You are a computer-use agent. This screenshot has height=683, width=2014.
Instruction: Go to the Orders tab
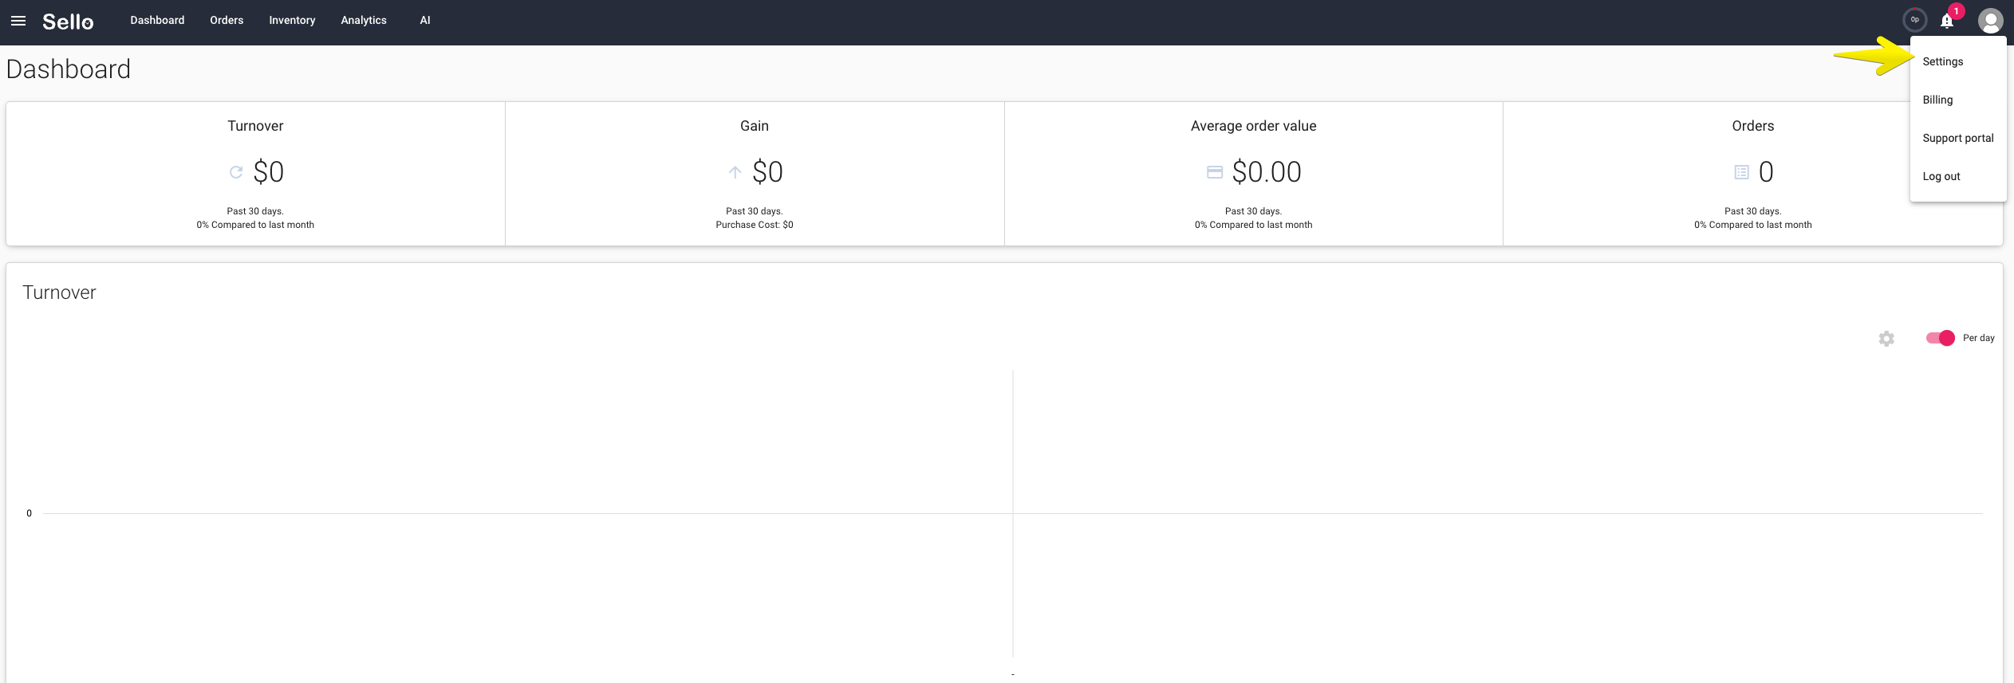coord(227,21)
